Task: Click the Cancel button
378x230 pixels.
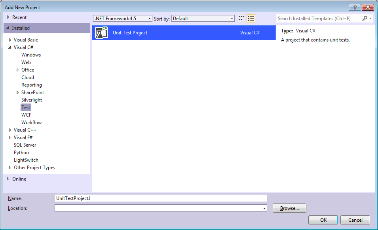Action: [x=355, y=220]
